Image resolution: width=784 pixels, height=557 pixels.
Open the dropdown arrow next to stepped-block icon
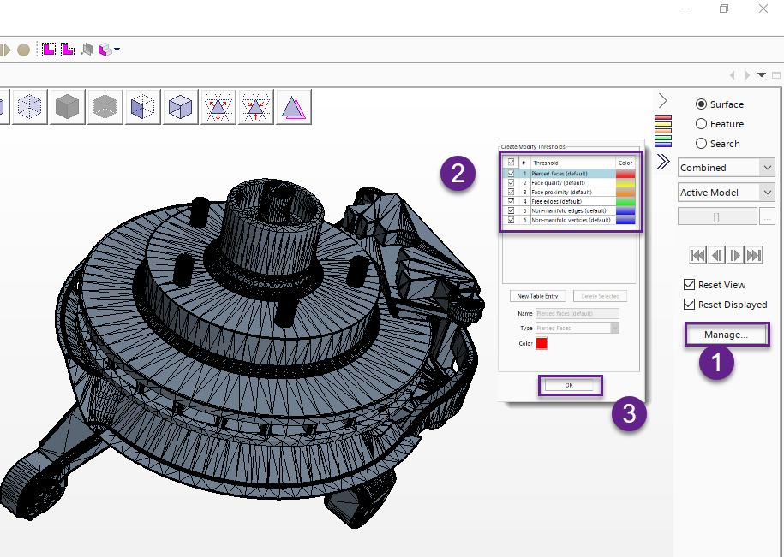click(x=117, y=50)
